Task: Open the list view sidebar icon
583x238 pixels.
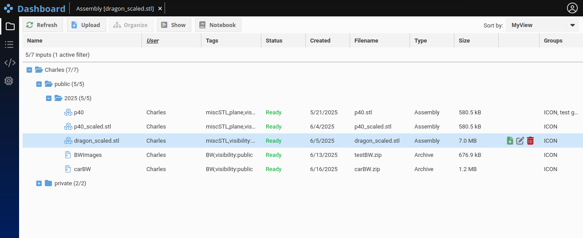Action: coord(9,44)
